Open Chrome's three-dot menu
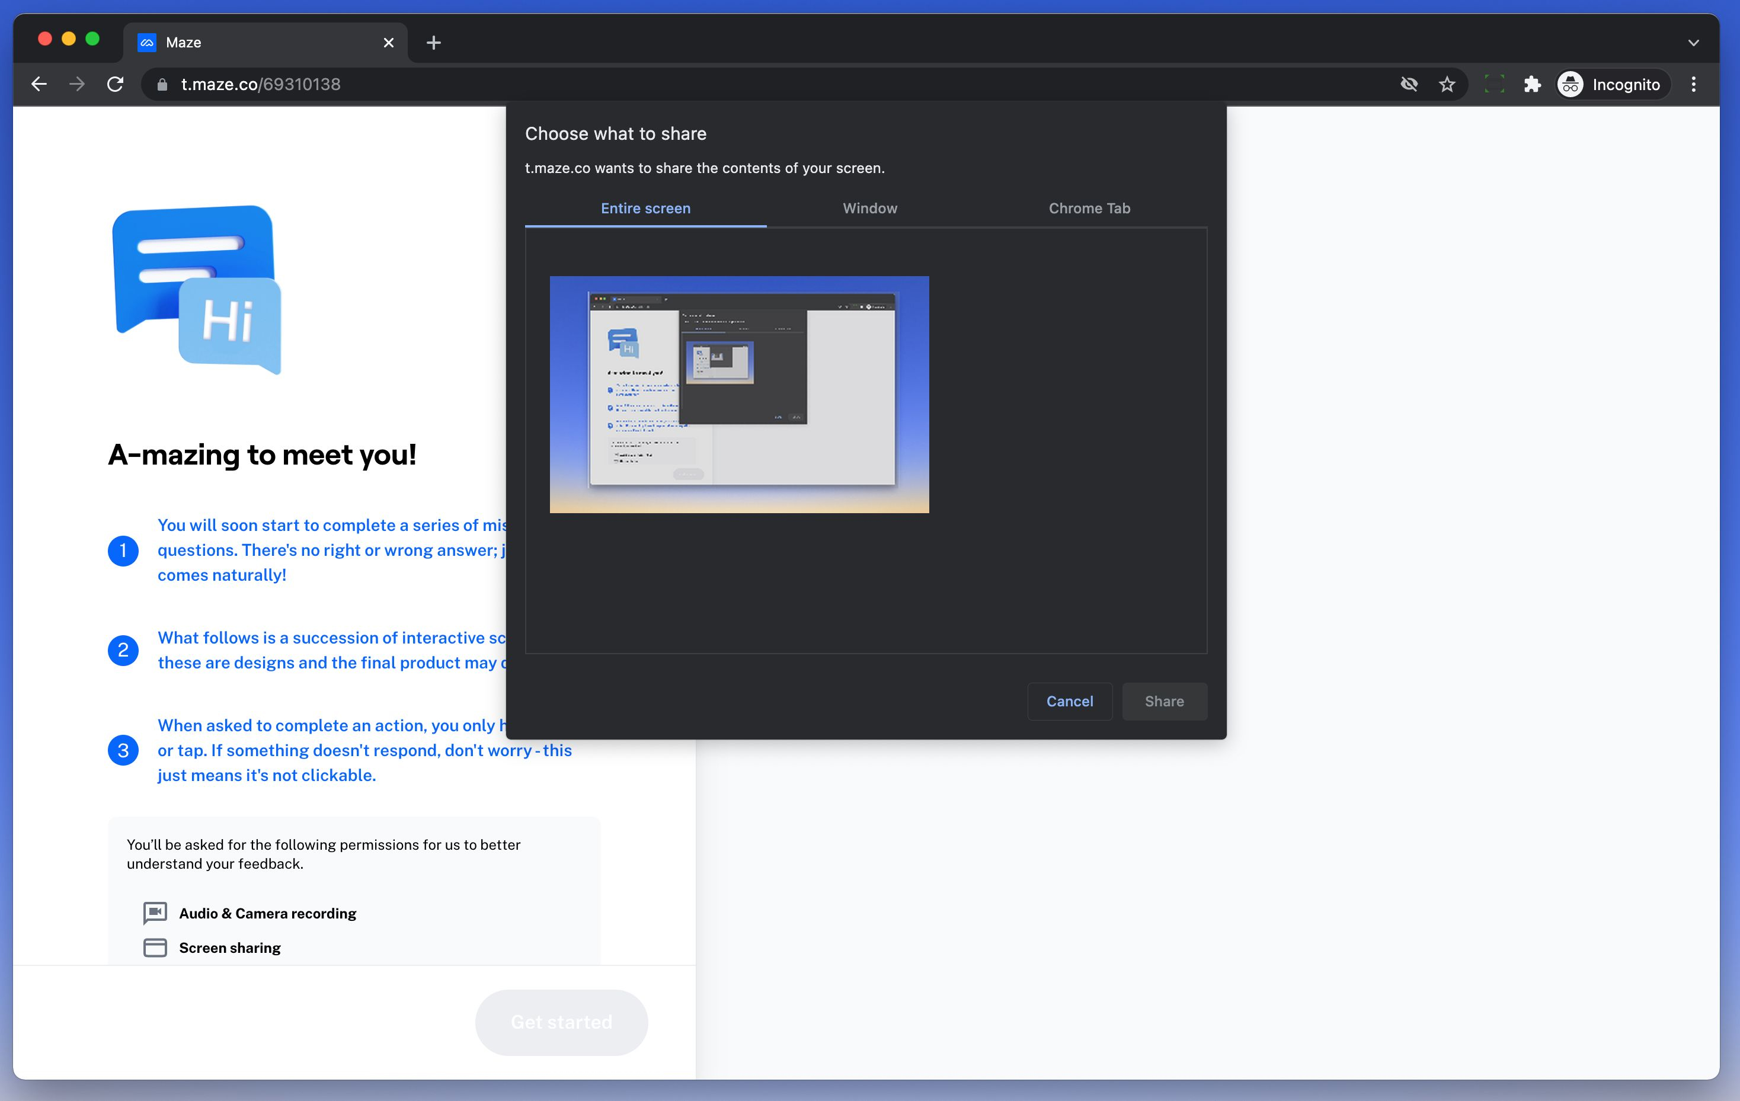The image size is (1740, 1101). click(1693, 84)
